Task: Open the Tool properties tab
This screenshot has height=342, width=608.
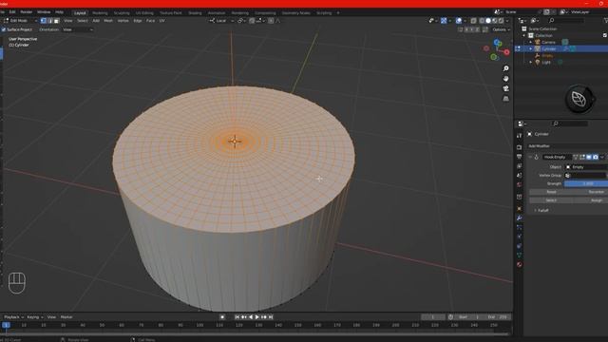Action: point(520,136)
